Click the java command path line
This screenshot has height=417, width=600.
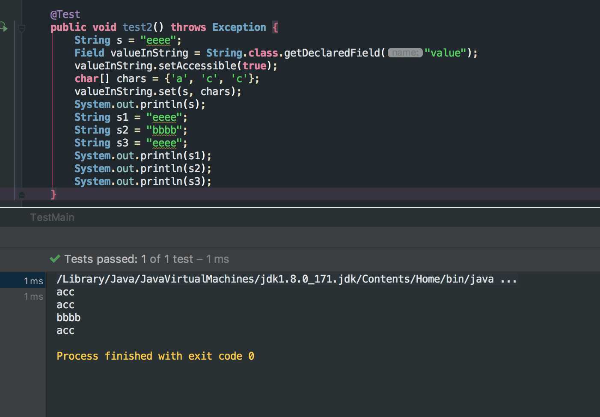point(286,279)
